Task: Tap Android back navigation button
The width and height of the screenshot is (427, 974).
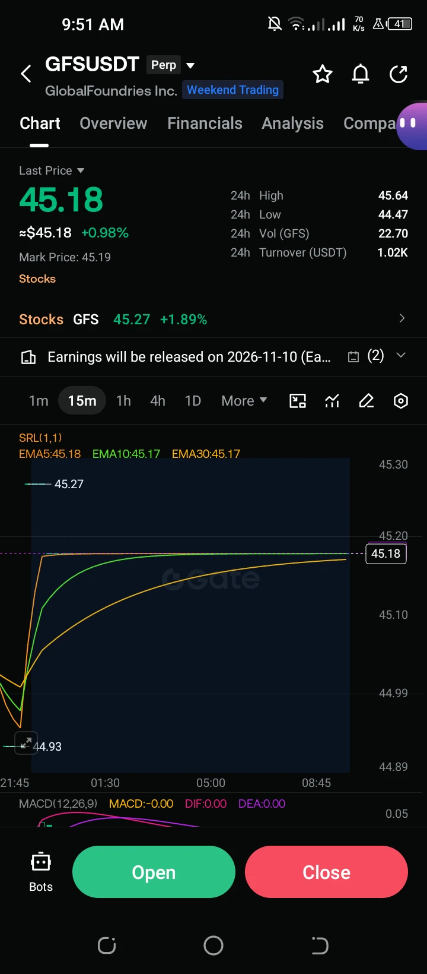Action: point(320,945)
